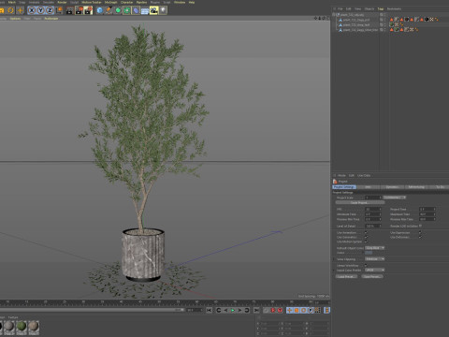
Task: Open the MoGraph menu
Action: pos(110,2)
